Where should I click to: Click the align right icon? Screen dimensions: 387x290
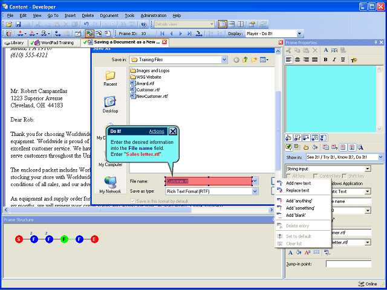point(306,60)
